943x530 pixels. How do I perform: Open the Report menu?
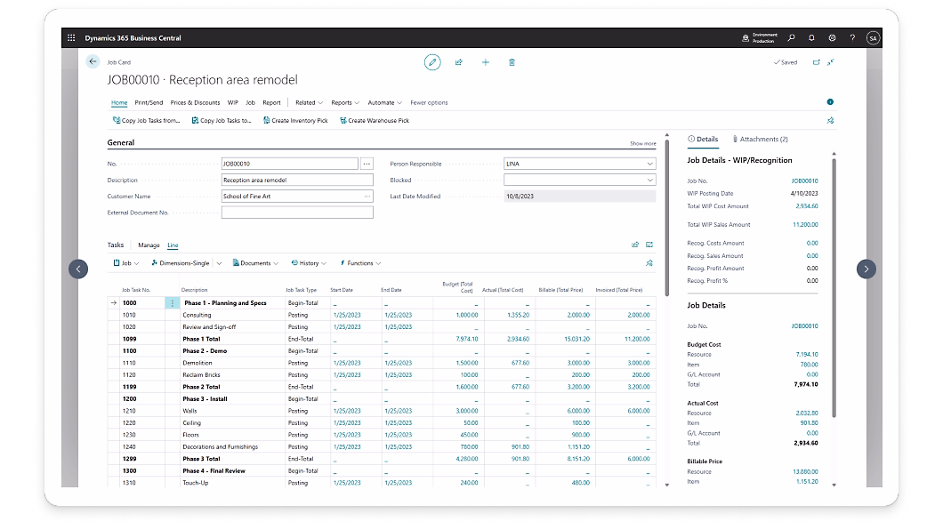[272, 103]
